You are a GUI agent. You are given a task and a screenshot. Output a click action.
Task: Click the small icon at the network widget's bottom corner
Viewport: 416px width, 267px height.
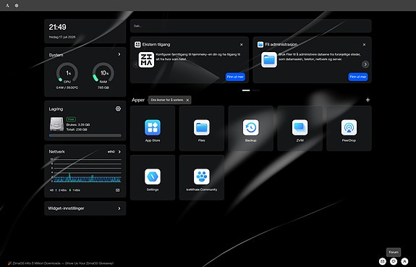tap(117, 190)
